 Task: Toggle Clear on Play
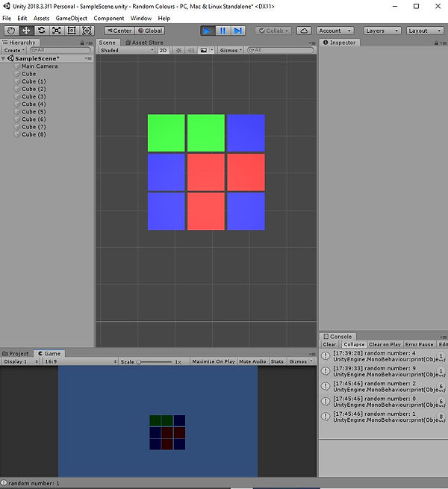pos(385,345)
